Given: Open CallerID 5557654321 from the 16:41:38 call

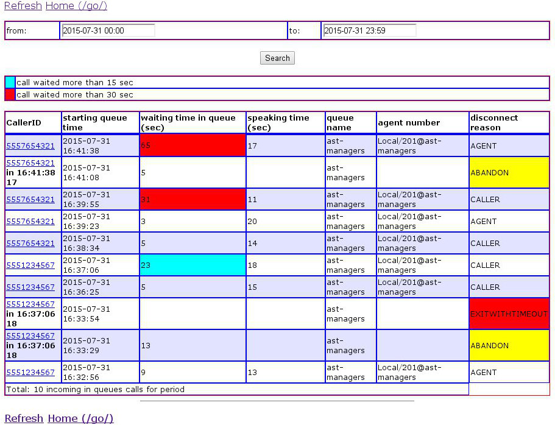Looking at the screenshot, I should click(x=30, y=146).
